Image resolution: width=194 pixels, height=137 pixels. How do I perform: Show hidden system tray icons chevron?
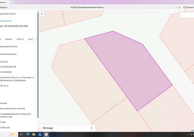click(188, 135)
